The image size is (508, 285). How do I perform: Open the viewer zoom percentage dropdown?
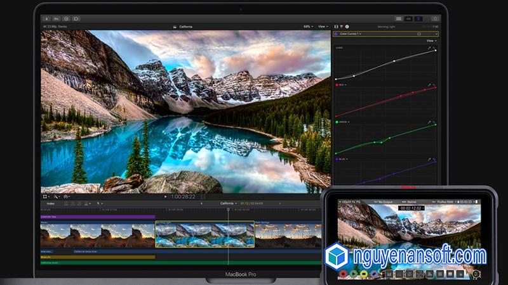(x=308, y=27)
